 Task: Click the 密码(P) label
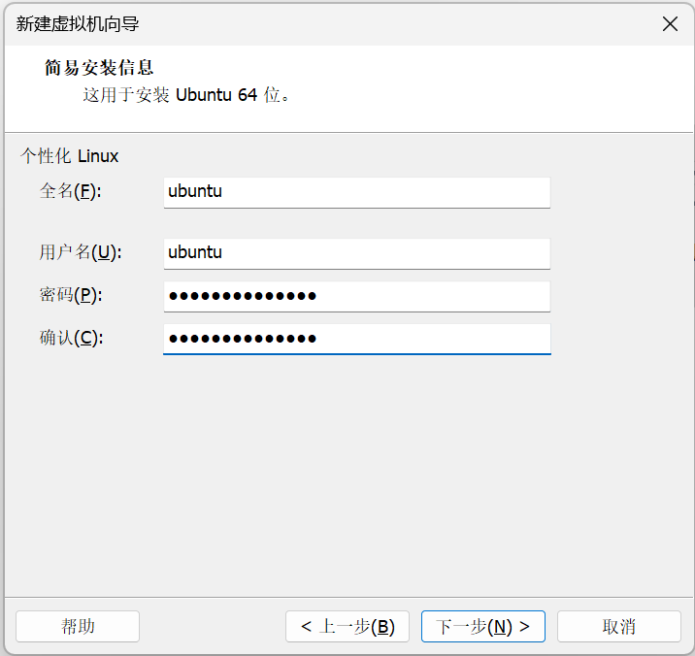(x=70, y=295)
